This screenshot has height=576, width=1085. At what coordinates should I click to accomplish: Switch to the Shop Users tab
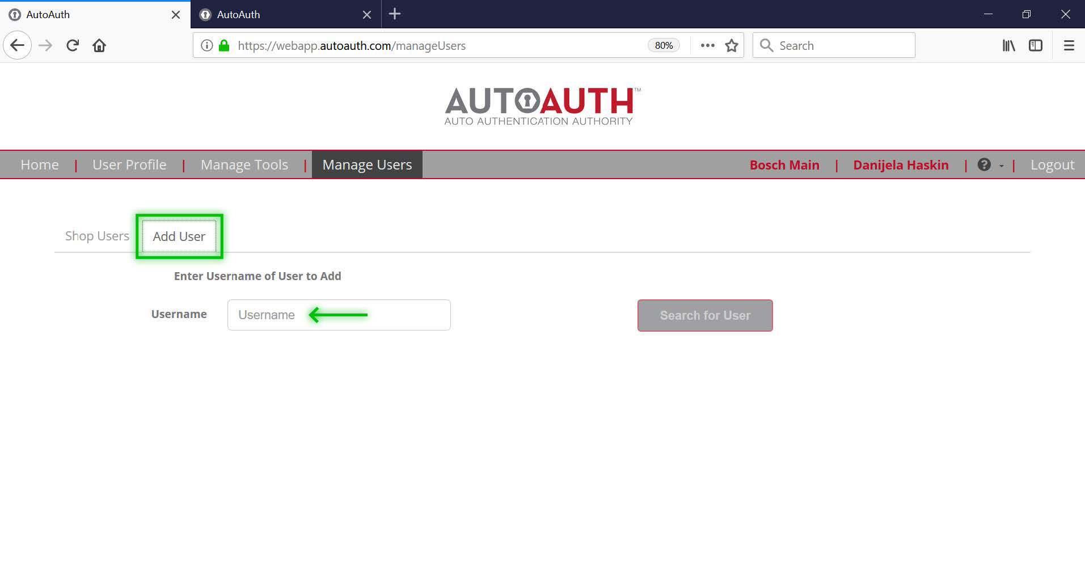point(97,236)
